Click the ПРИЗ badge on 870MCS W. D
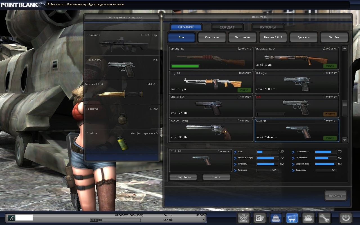The image size is (360, 225). [330, 66]
